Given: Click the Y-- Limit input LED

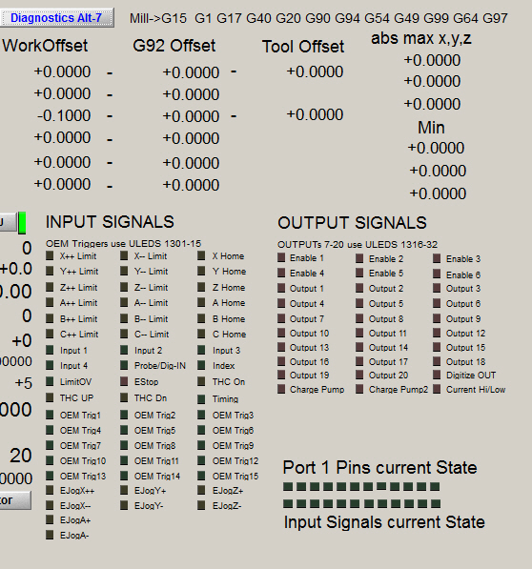Looking at the screenshot, I should click(124, 271).
